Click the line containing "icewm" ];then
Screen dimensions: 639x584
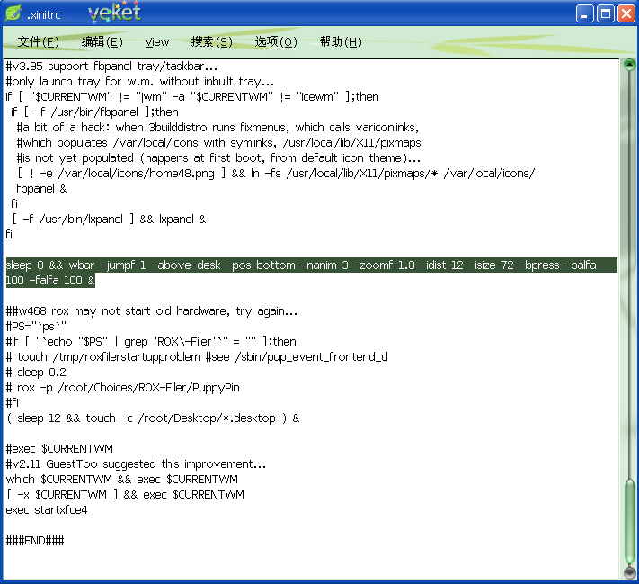pyautogui.click(x=192, y=97)
